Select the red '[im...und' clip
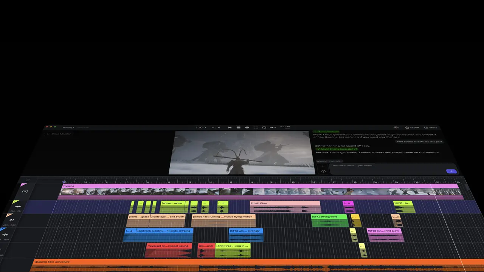 point(206,250)
